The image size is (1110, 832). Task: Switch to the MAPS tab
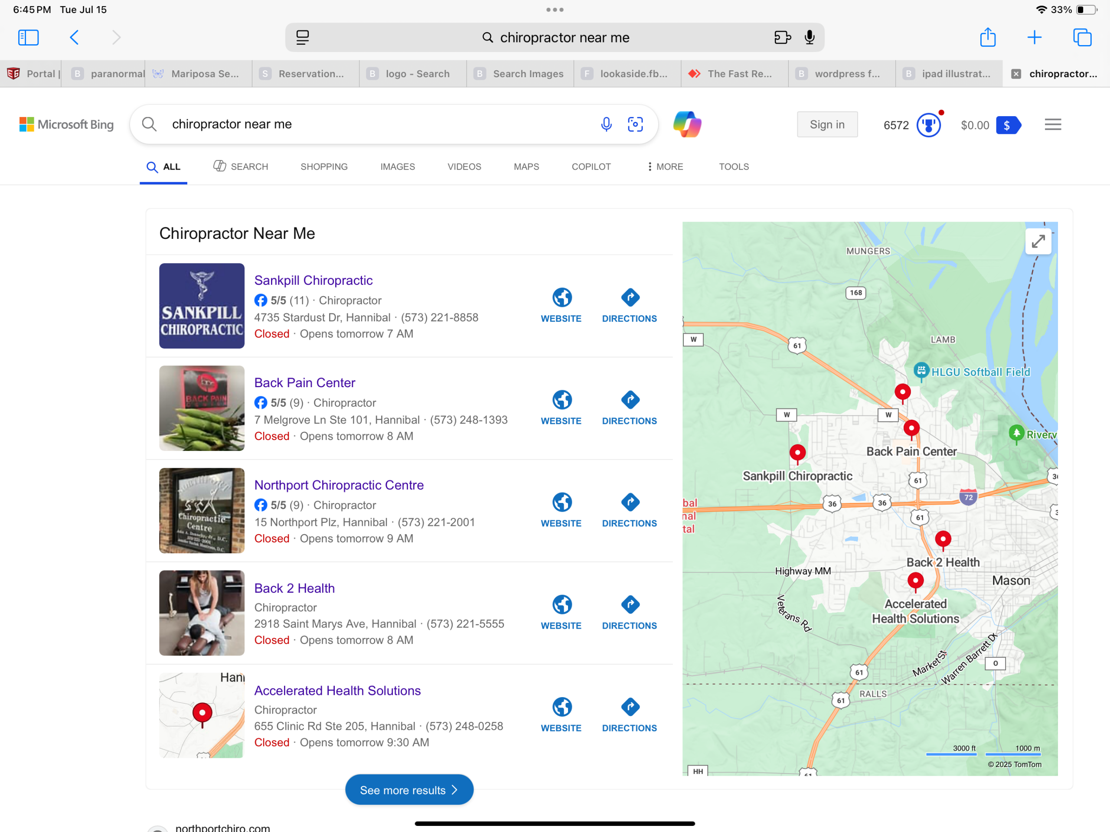coord(526,166)
